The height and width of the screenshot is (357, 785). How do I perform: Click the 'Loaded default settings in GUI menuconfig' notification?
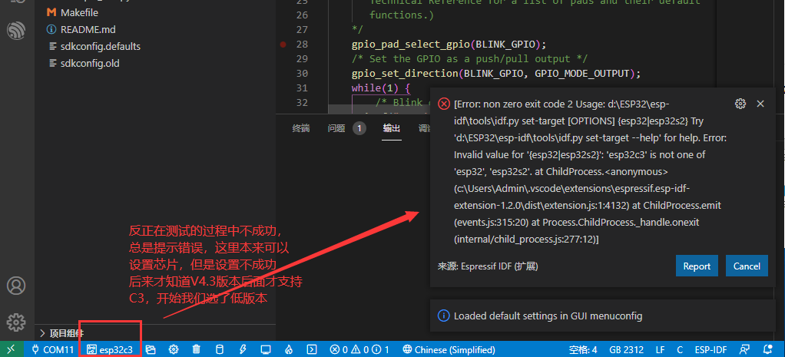603,316
